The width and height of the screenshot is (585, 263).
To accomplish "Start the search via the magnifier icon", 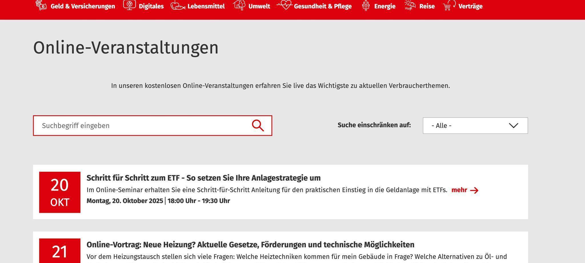I will point(257,126).
